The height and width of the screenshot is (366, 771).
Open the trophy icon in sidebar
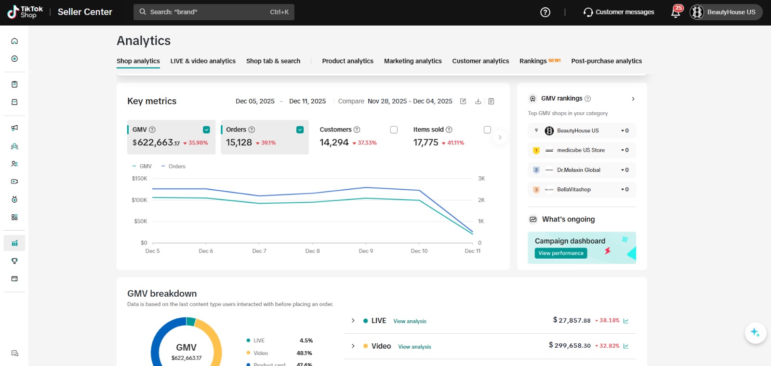[14, 261]
